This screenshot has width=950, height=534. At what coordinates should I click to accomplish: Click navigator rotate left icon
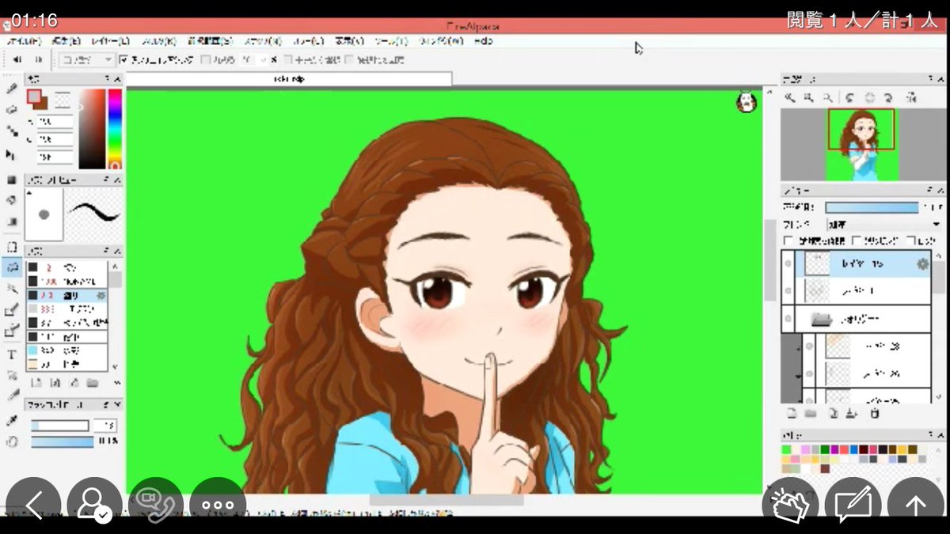click(849, 97)
